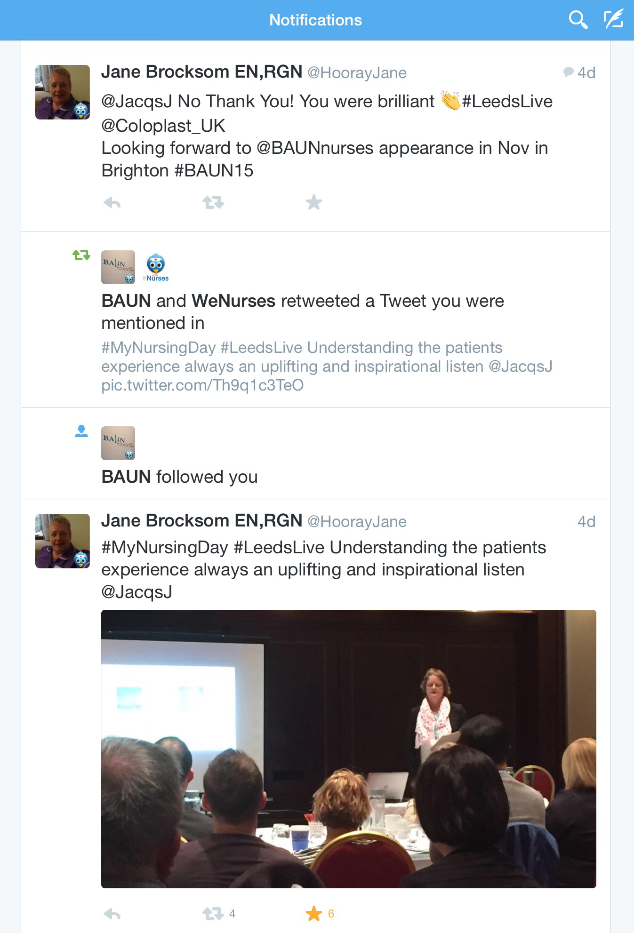The height and width of the screenshot is (933, 634).
Task: Unfavorite the tweet with 6 stars
Action: (314, 914)
